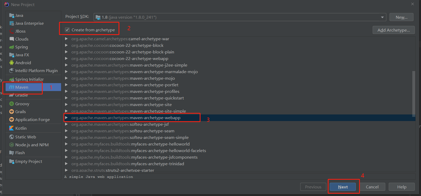Viewport: 421px width, 196px height.
Task: Toggle Create from archetype checkbox
Action: [67, 30]
